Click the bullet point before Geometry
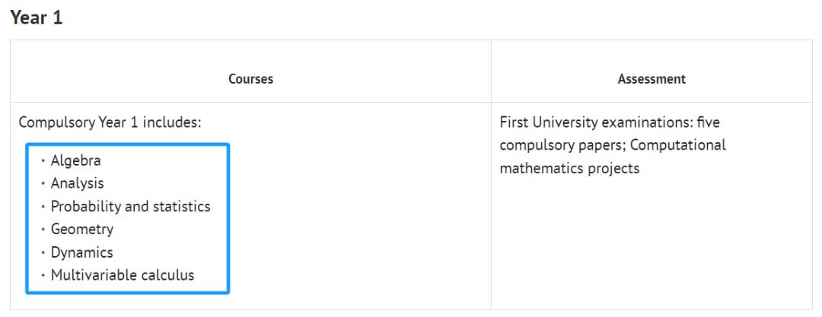 [x=43, y=230]
